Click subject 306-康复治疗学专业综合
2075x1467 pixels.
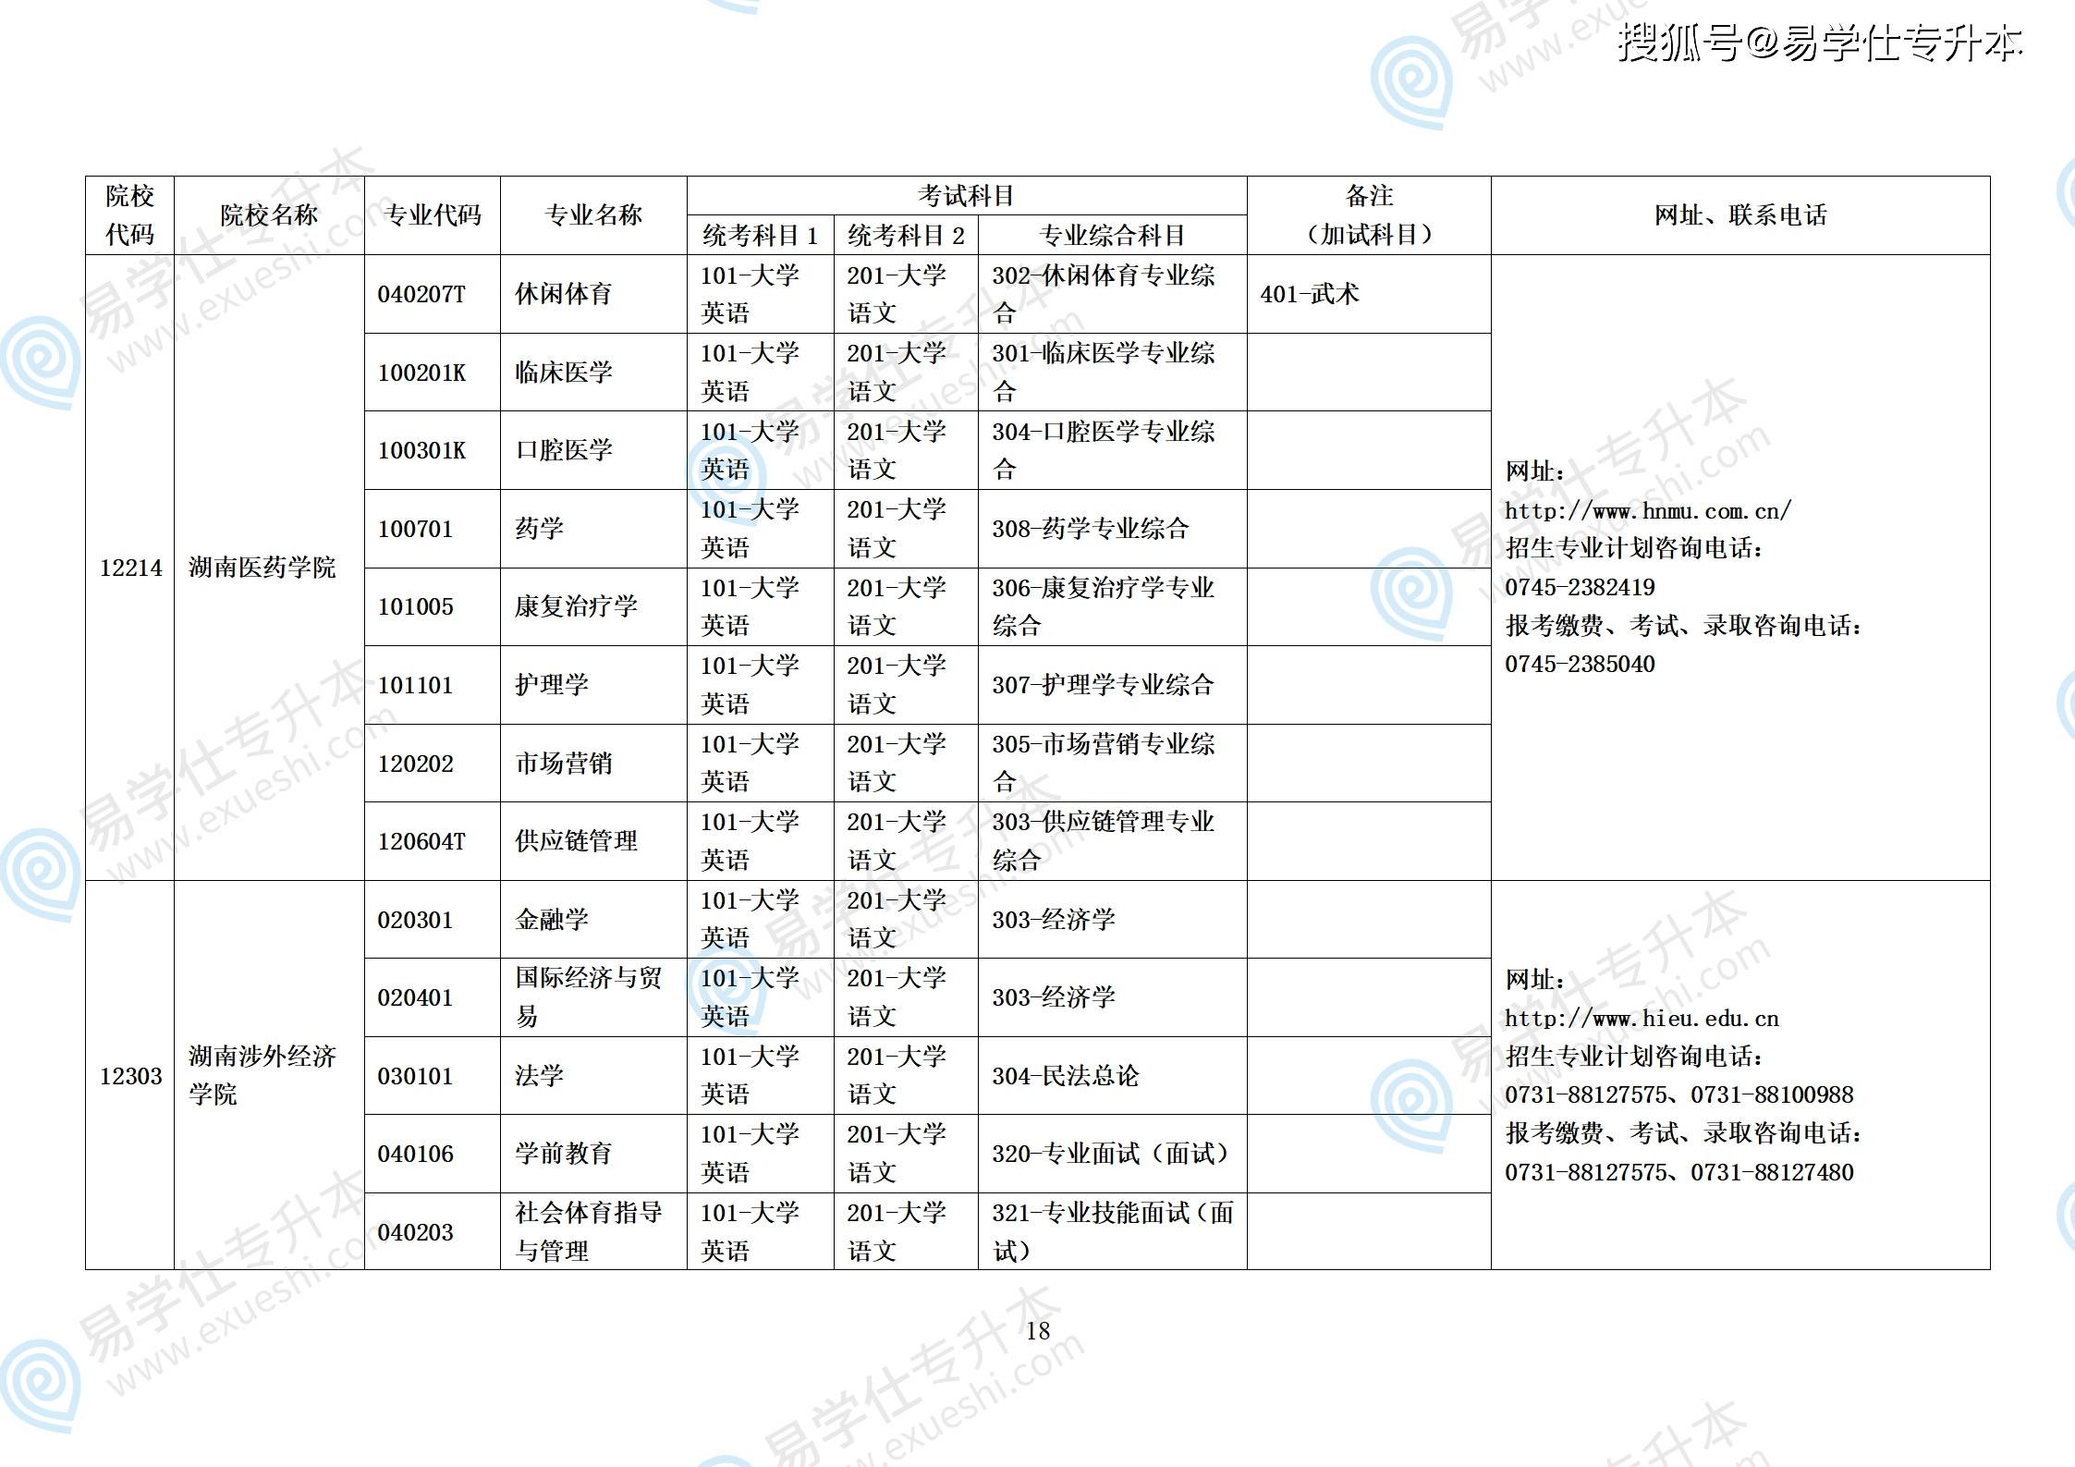pos(1104,606)
